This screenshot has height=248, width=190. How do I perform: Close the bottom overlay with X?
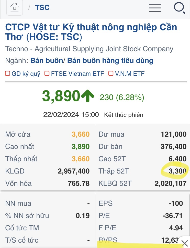[184, 243]
